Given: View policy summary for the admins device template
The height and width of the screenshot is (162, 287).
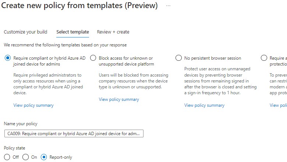Looking at the screenshot, I should pos(33,105).
